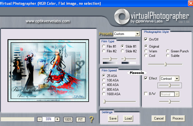Click the Film Speed slider handle
193x126 pixels.
105,101
